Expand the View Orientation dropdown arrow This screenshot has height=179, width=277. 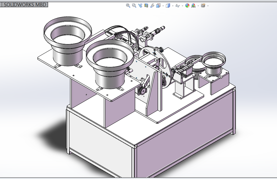pyautogui.click(x=163, y=6)
